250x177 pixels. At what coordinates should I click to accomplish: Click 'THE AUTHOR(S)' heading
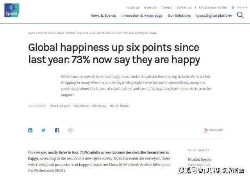(198, 150)
